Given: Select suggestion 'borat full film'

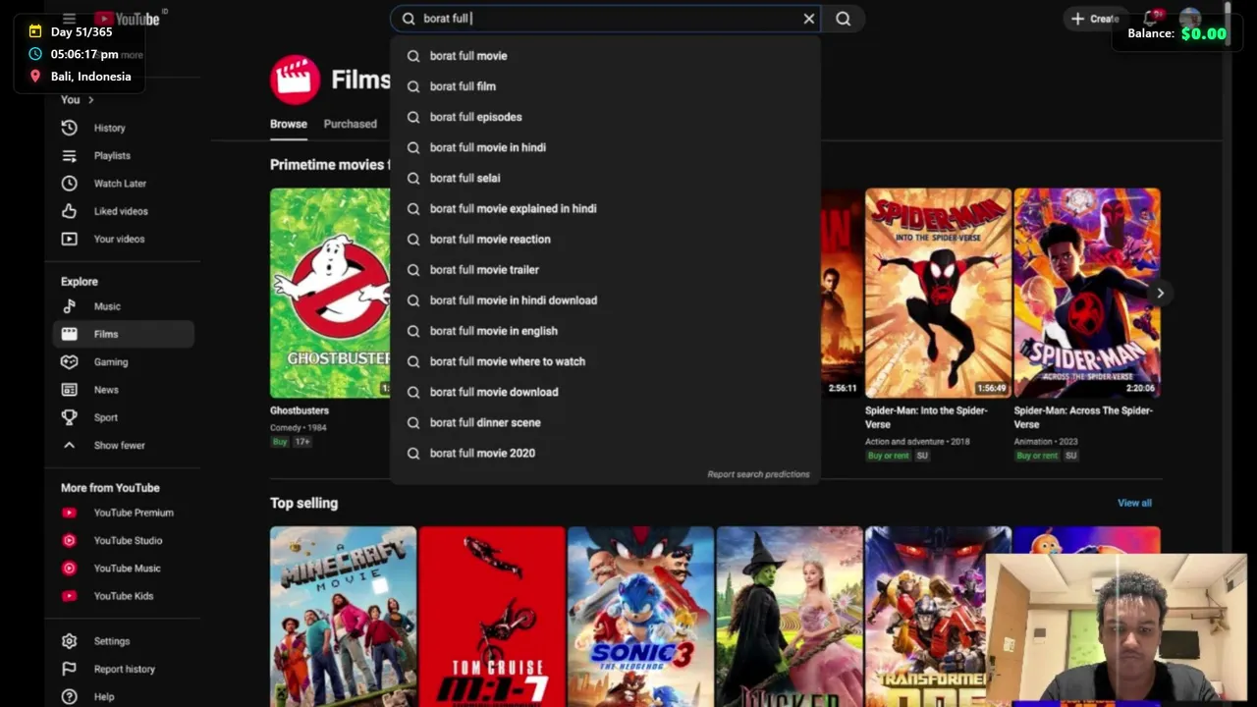Looking at the screenshot, I should (x=605, y=86).
